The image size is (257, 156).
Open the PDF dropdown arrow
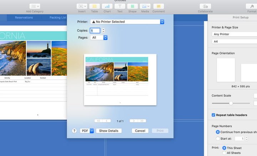92,131
